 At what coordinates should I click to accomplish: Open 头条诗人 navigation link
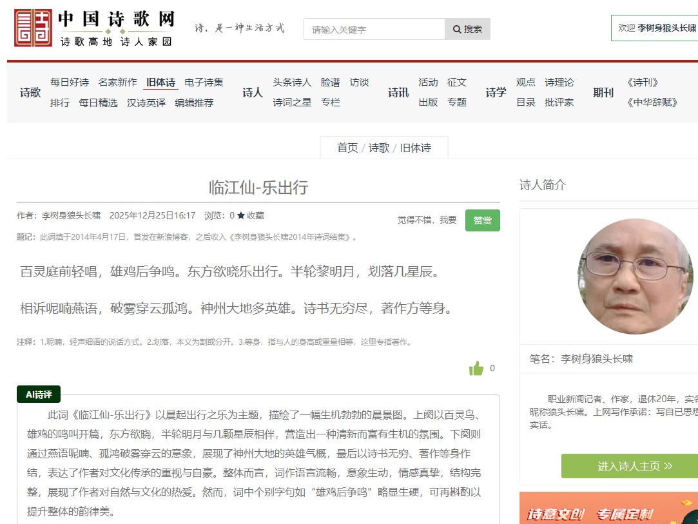pos(292,82)
